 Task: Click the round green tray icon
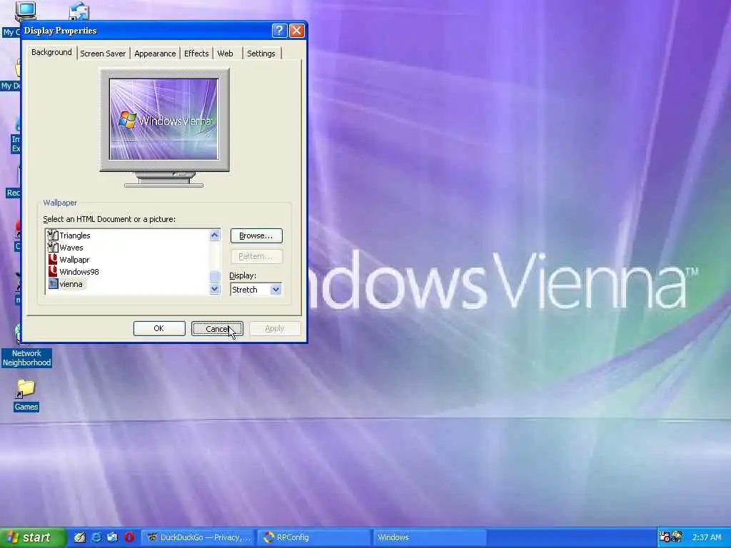click(677, 537)
